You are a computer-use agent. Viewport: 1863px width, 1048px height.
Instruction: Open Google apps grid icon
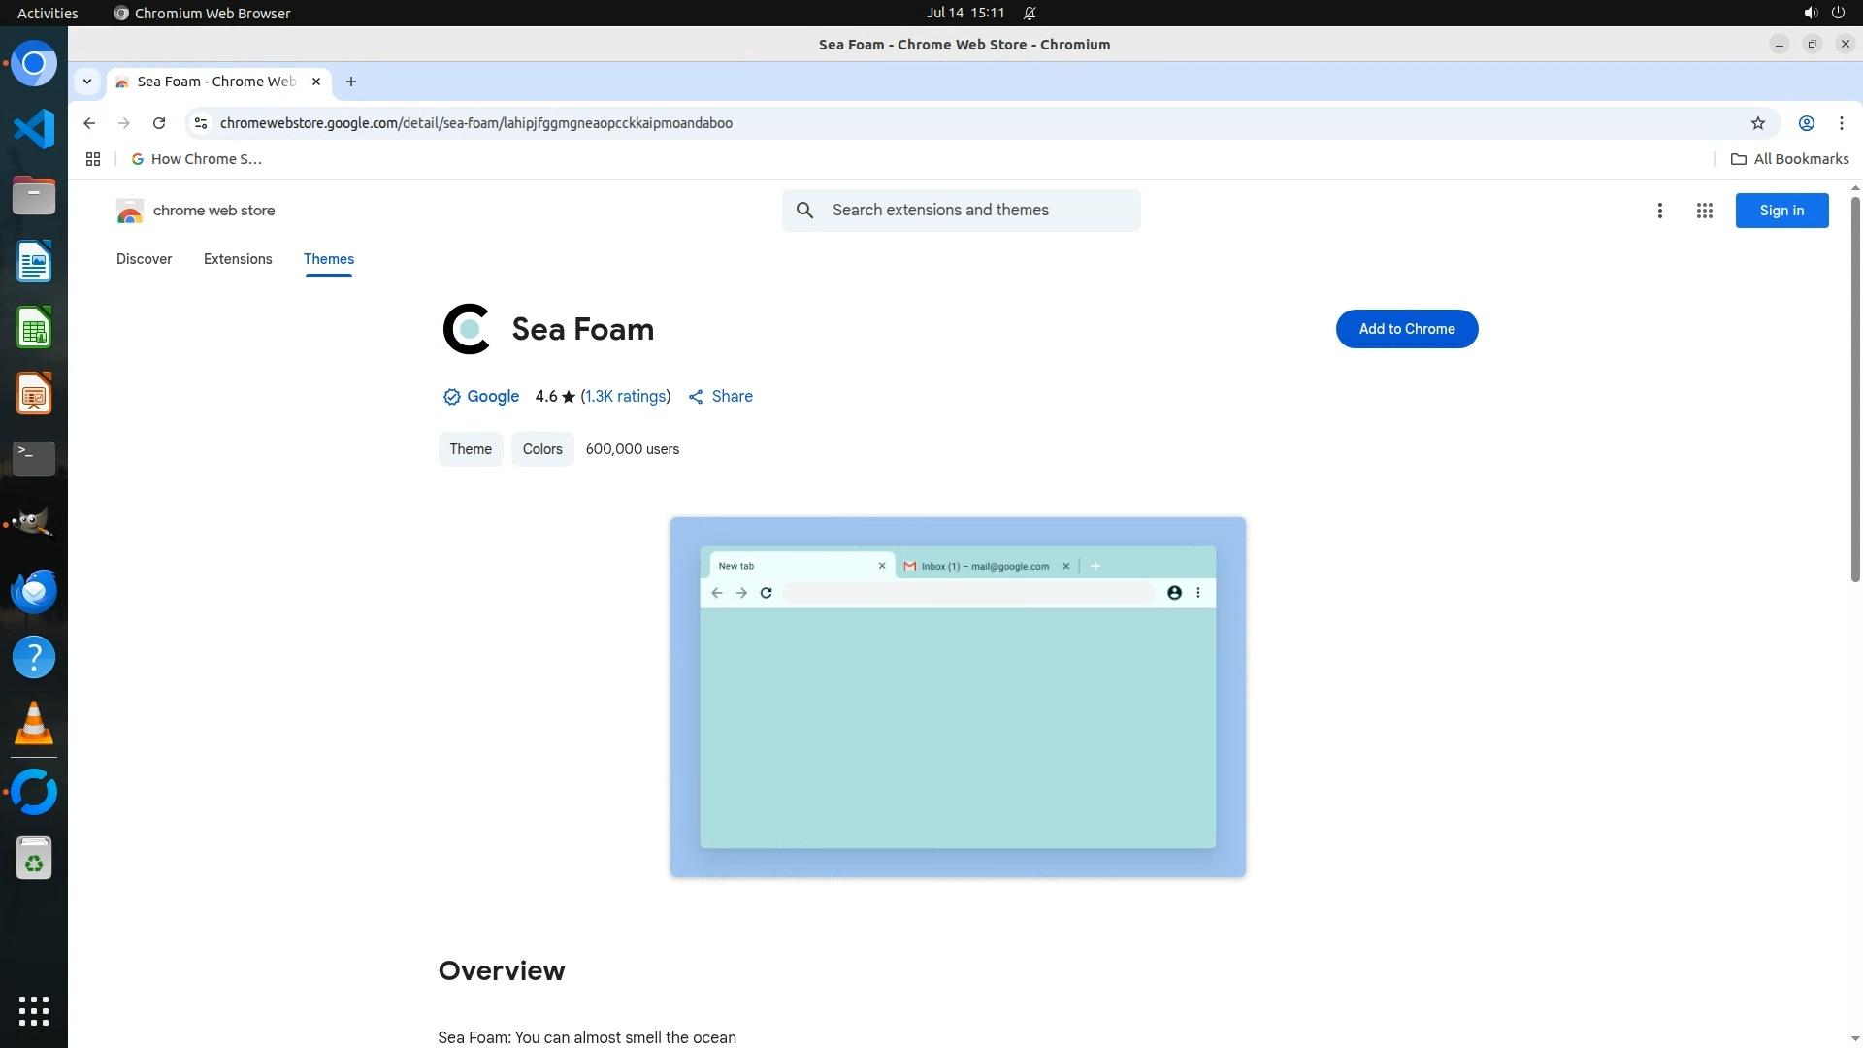[x=1704, y=211]
